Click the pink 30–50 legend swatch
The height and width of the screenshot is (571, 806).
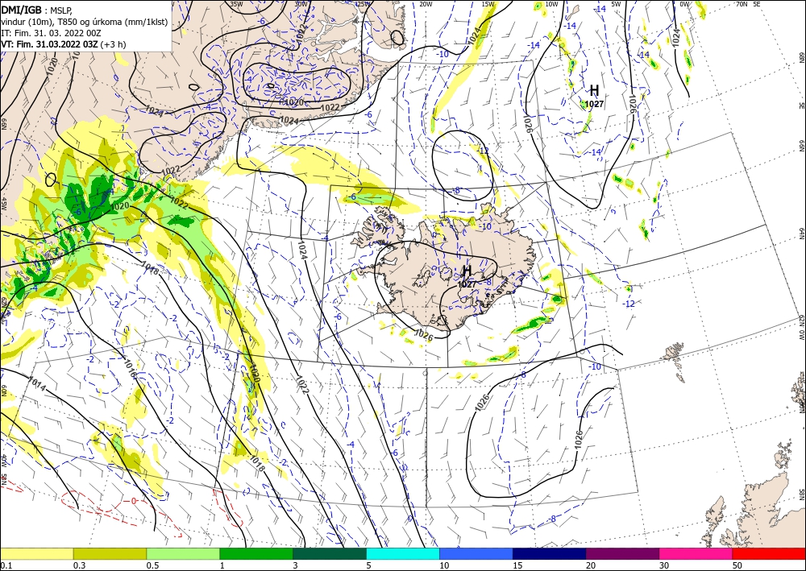tap(696, 553)
